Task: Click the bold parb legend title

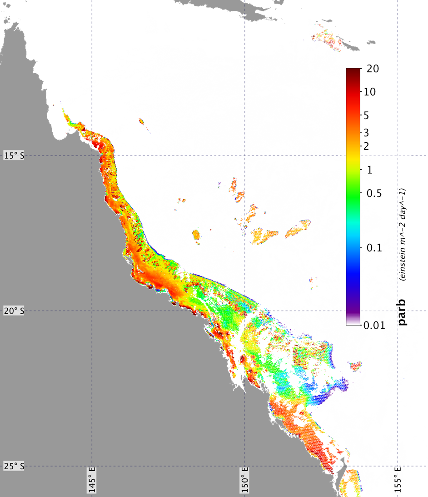Action: click(x=402, y=312)
